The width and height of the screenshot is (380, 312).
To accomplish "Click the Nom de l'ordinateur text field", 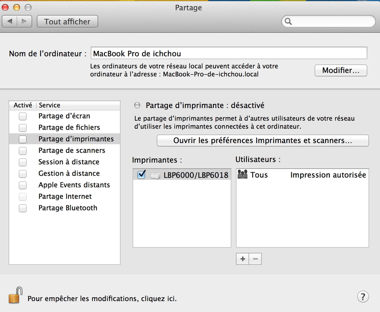I will [229, 53].
